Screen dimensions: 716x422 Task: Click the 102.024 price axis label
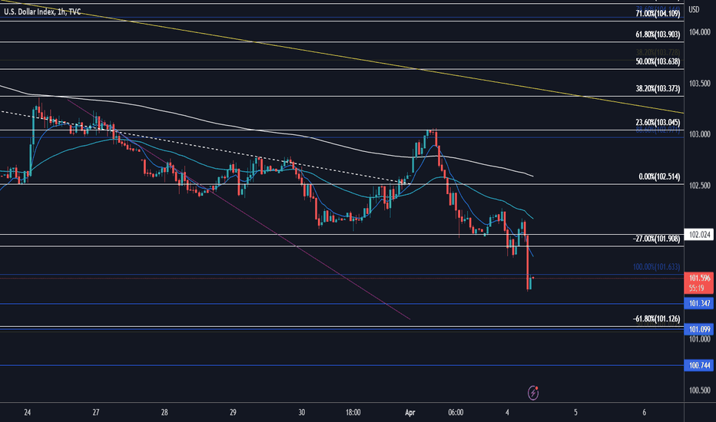click(x=699, y=235)
